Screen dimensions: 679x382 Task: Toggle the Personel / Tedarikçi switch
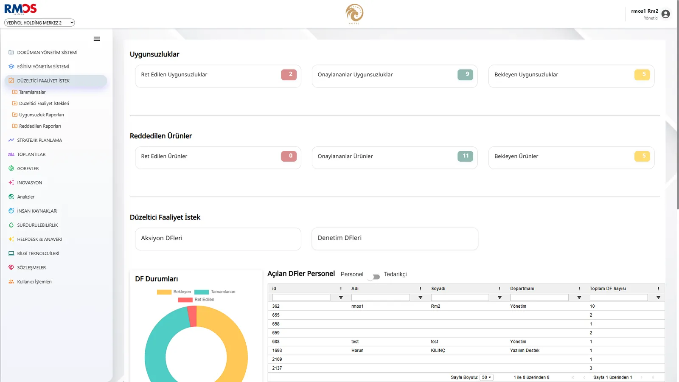pos(374,277)
